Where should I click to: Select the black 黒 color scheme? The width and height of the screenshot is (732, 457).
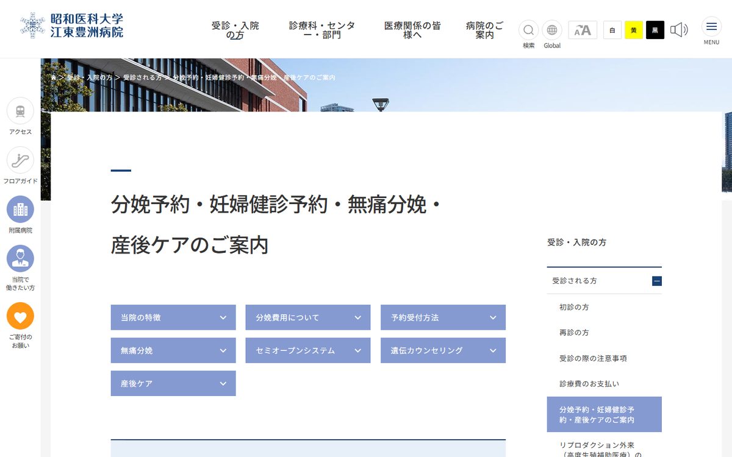[655, 30]
